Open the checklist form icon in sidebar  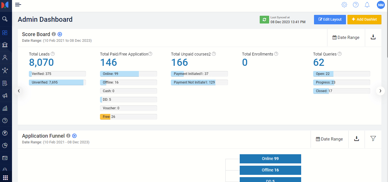point(5,83)
